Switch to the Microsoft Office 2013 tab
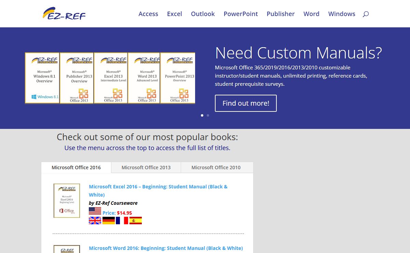The width and height of the screenshot is (410, 253). point(146,168)
